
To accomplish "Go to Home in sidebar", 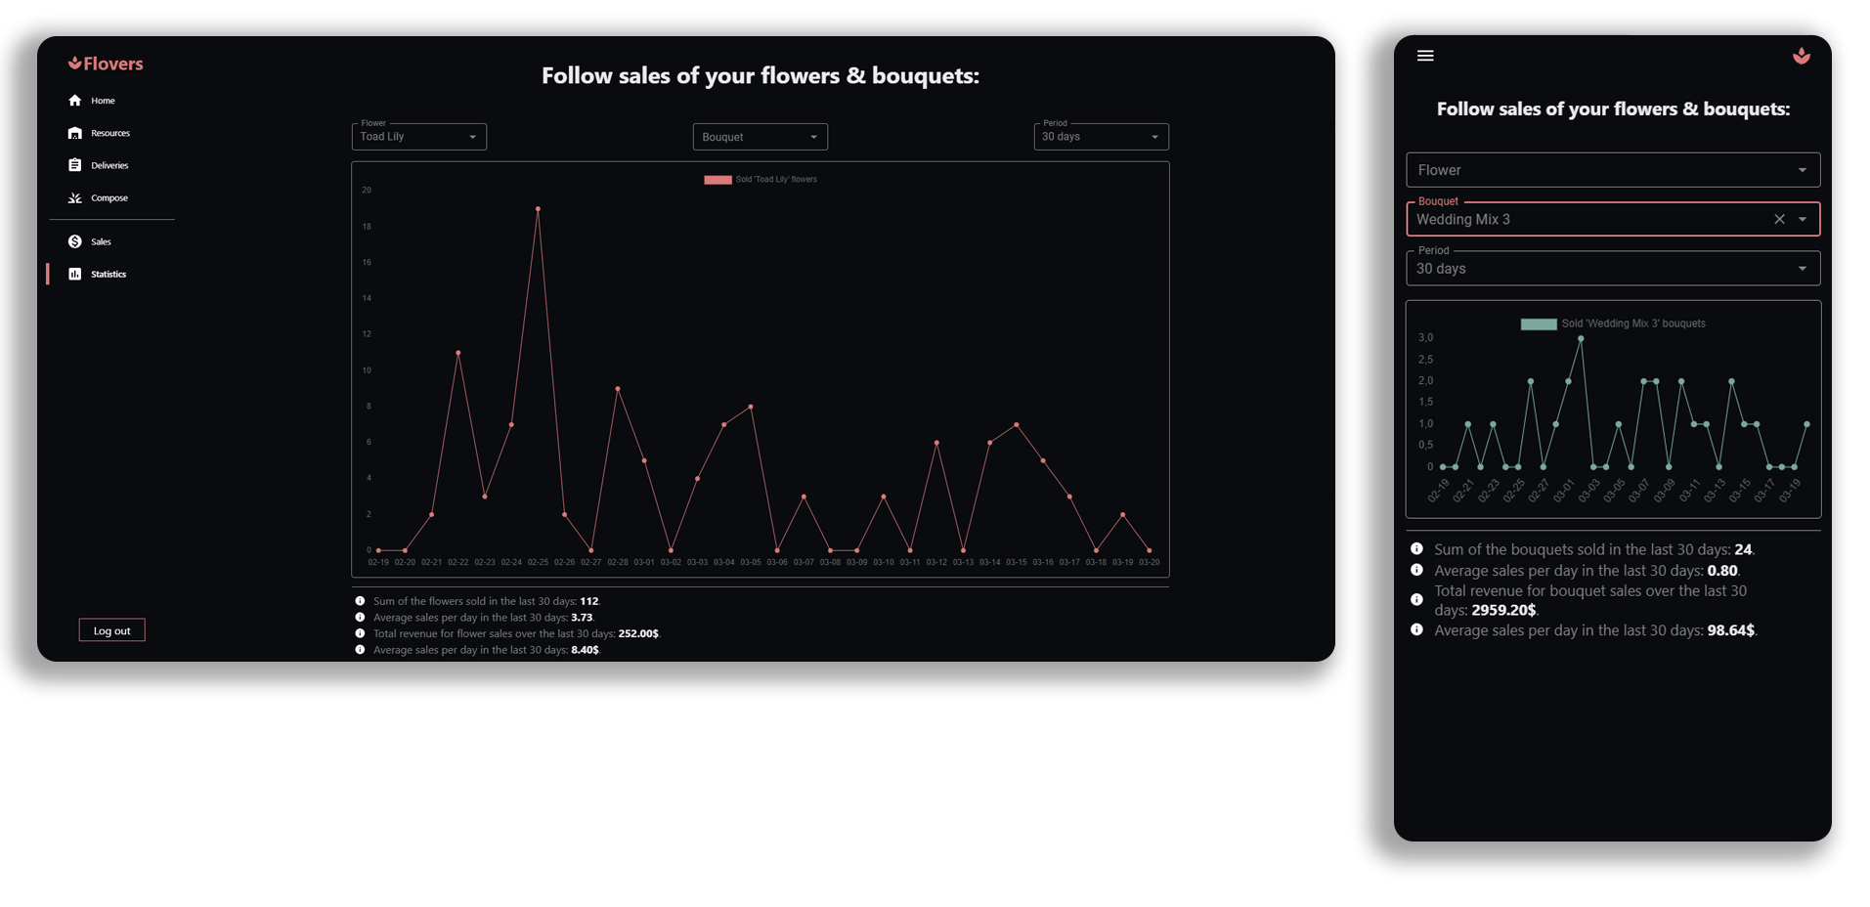I will click(103, 101).
